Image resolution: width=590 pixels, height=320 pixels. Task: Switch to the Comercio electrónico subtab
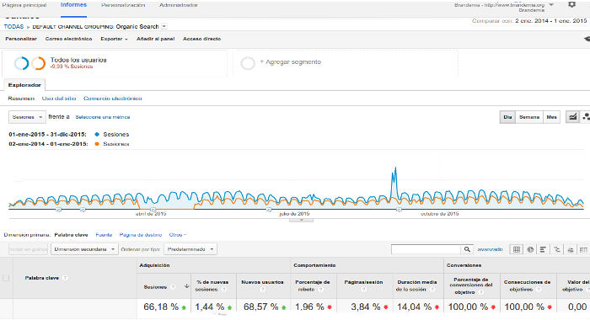tap(112, 99)
